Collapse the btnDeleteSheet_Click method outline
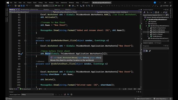Viewport: 178px width, 100px height. [x=25, y=64]
